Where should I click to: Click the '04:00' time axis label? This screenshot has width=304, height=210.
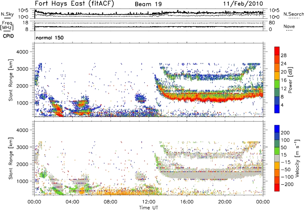(x=72, y=202)
